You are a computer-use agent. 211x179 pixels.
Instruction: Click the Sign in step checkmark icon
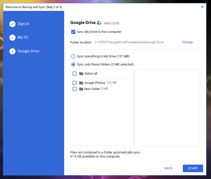point(12,24)
